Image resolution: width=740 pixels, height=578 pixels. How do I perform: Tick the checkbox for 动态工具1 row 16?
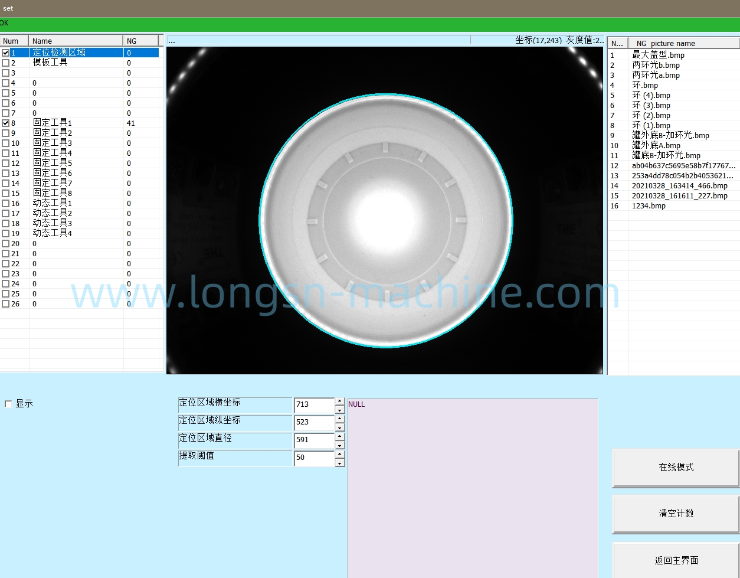pyautogui.click(x=6, y=203)
